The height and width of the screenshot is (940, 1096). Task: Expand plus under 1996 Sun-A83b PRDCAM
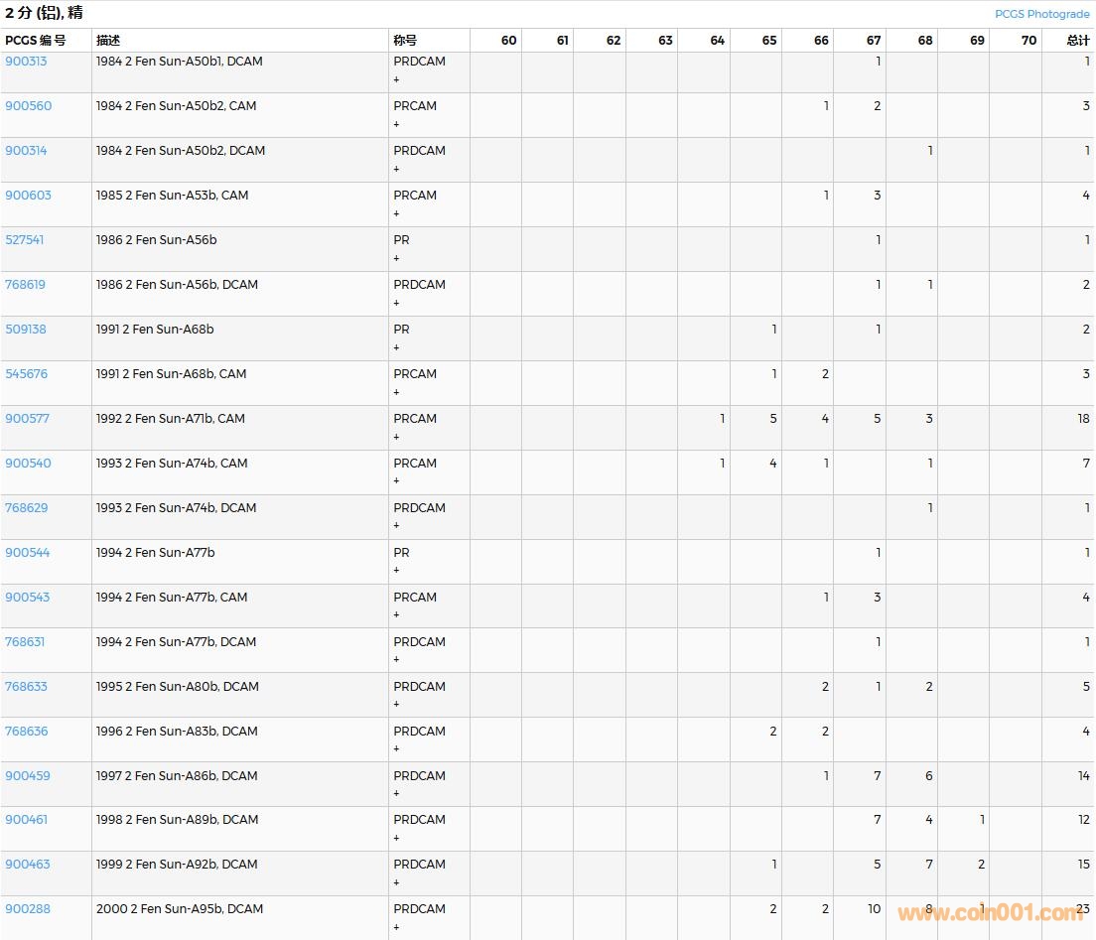[397, 748]
